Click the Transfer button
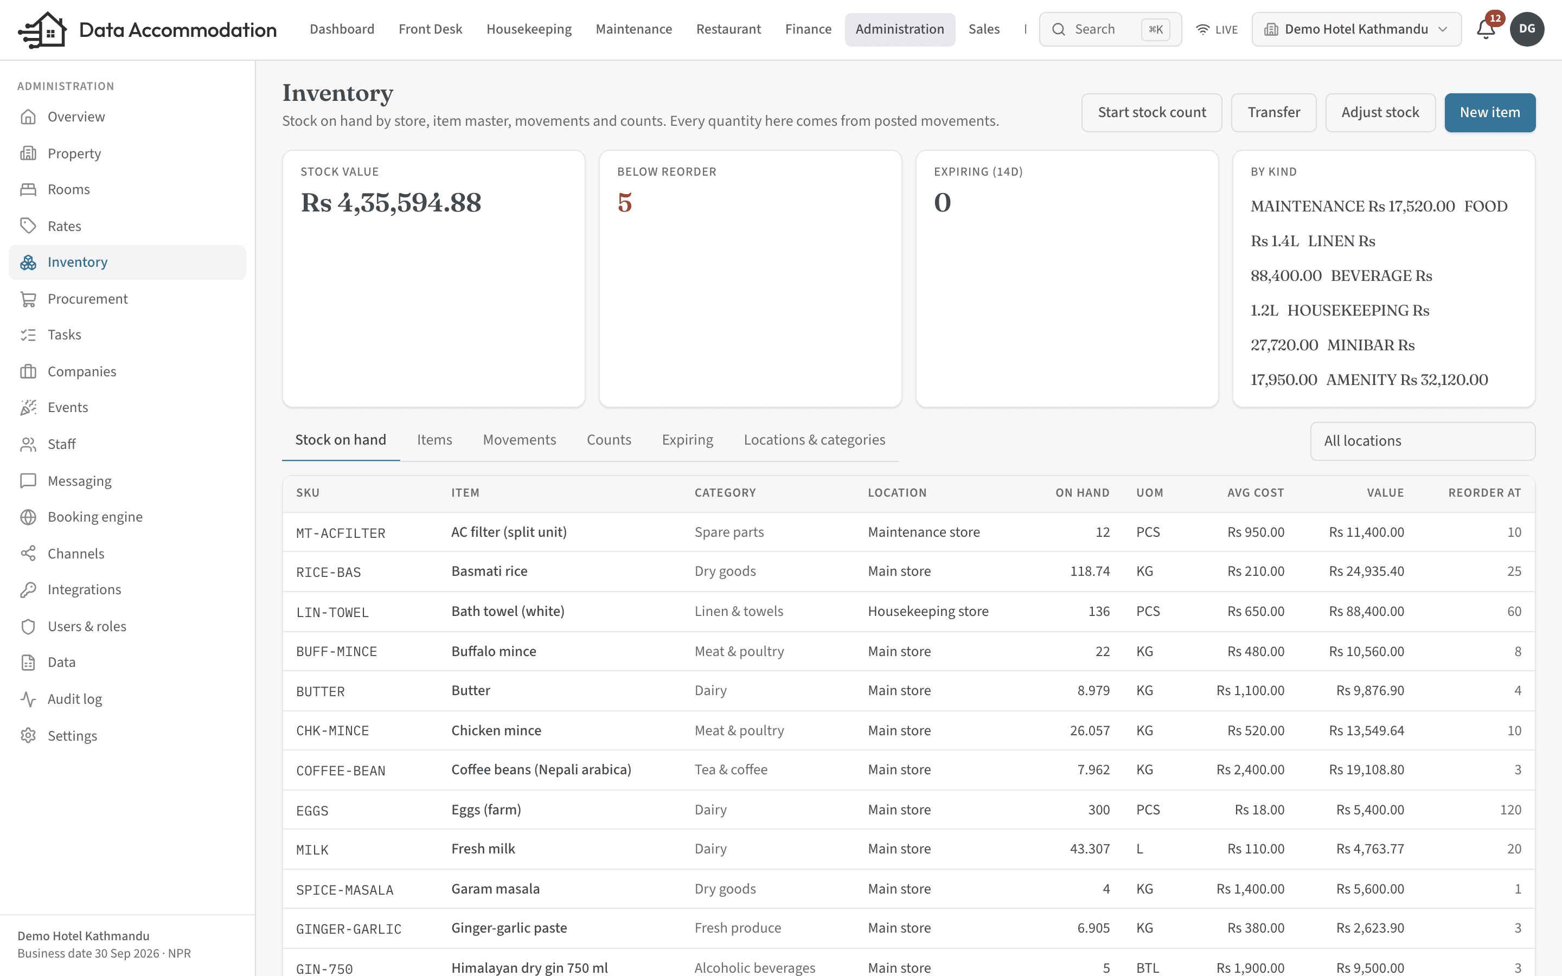The height and width of the screenshot is (976, 1562). (1273, 112)
